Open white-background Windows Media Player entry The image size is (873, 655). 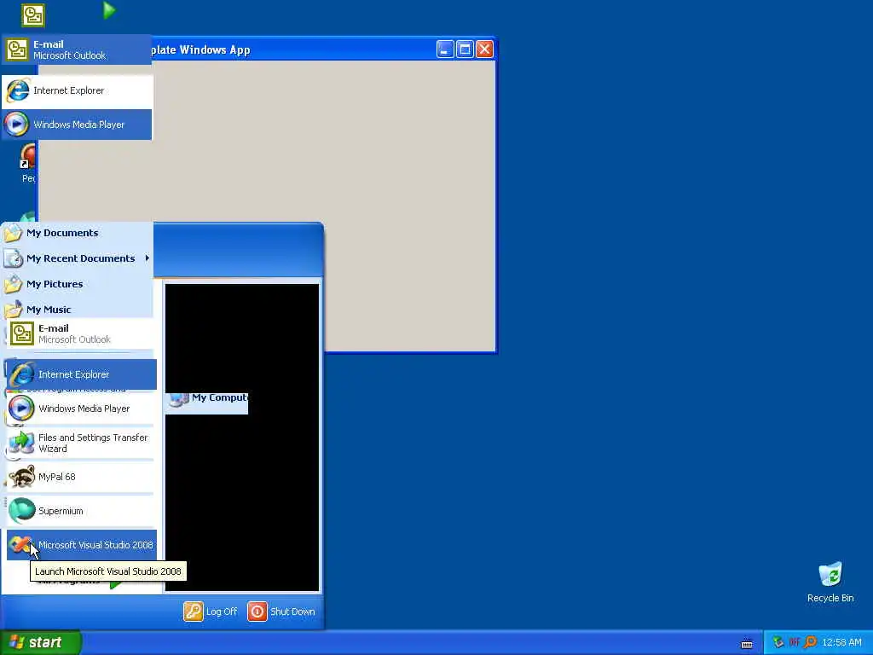tap(80, 409)
